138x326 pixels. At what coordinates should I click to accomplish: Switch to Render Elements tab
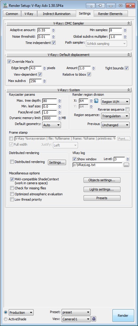(x=110, y=14)
